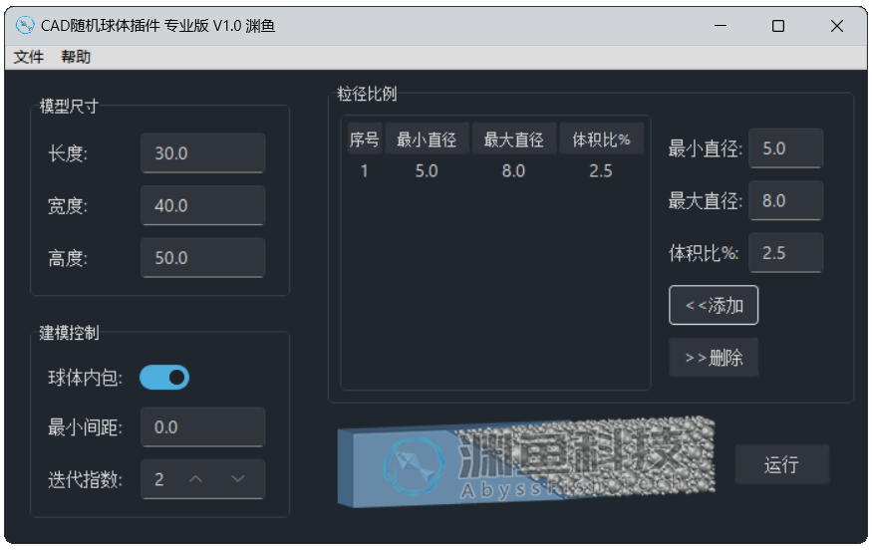Close the CAD plugin window

(837, 26)
